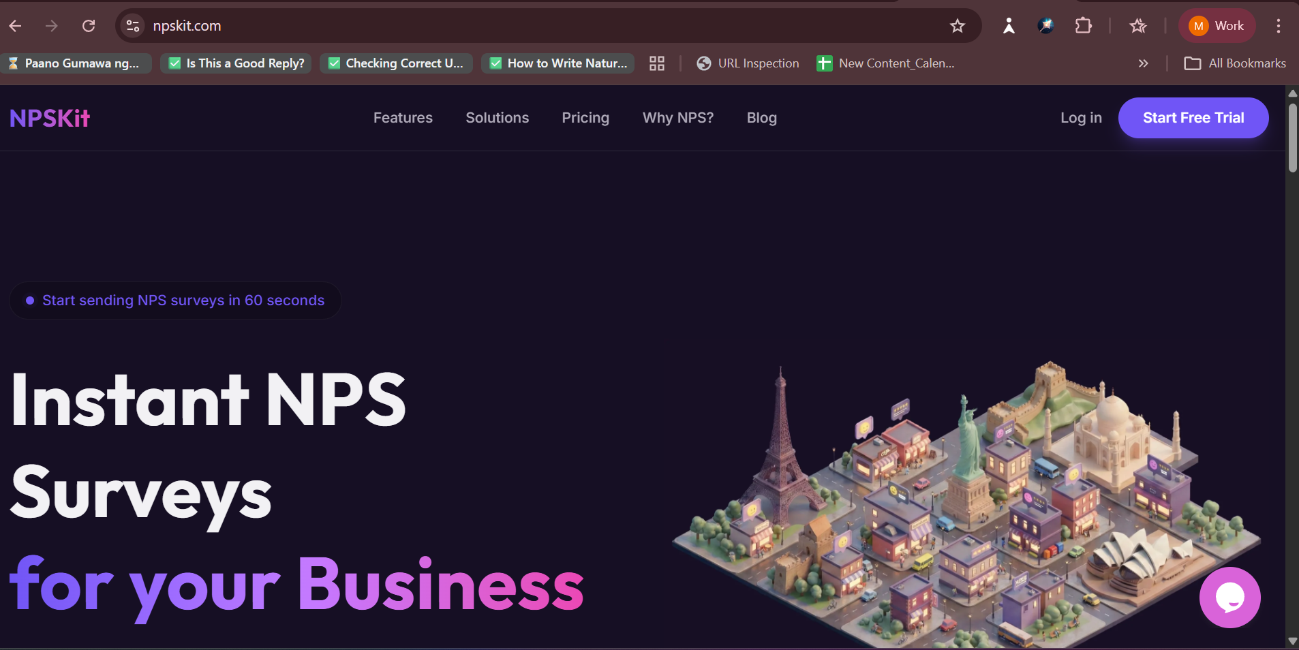This screenshot has height=650, width=1299.
Task: Click the page scrollbar up arrow
Action: point(1292,93)
